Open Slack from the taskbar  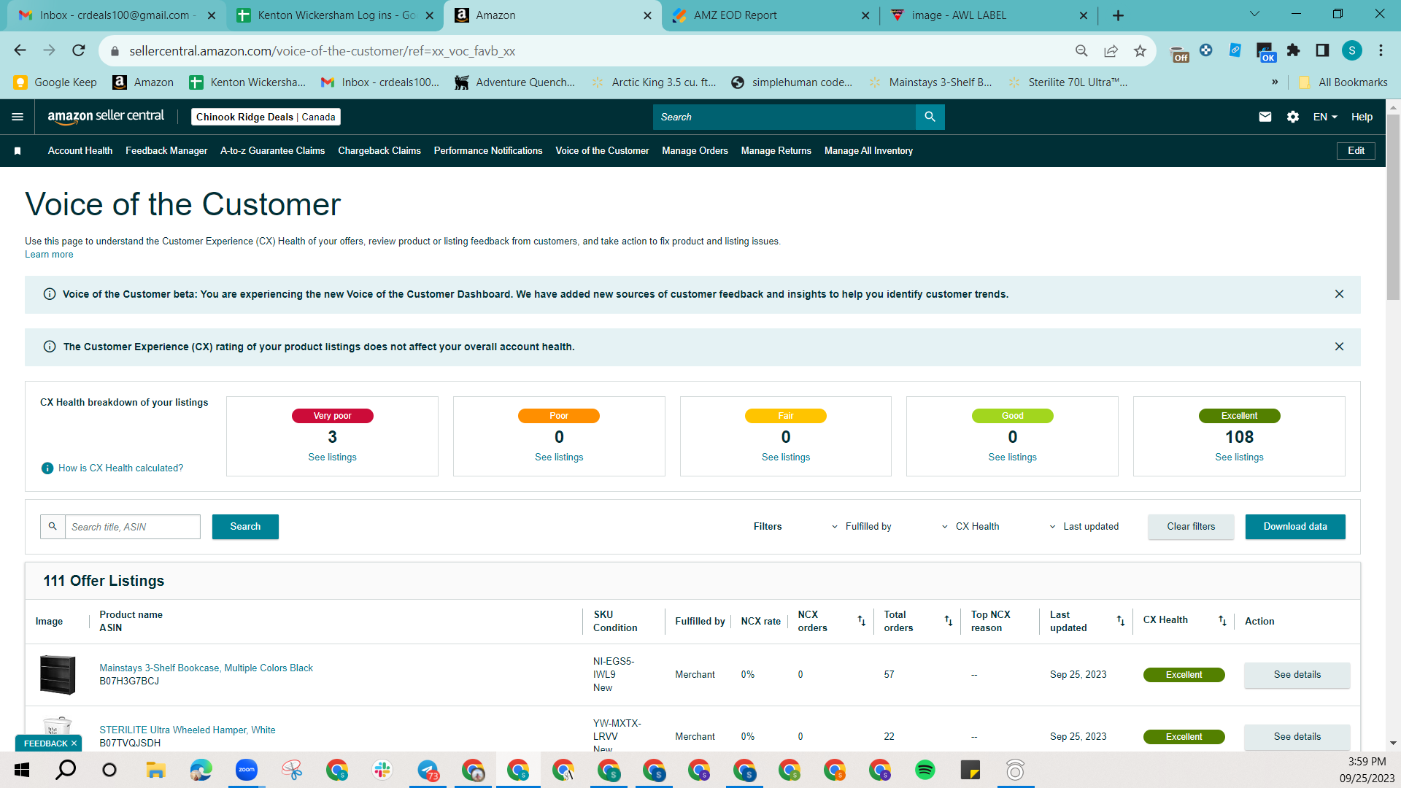(x=382, y=770)
